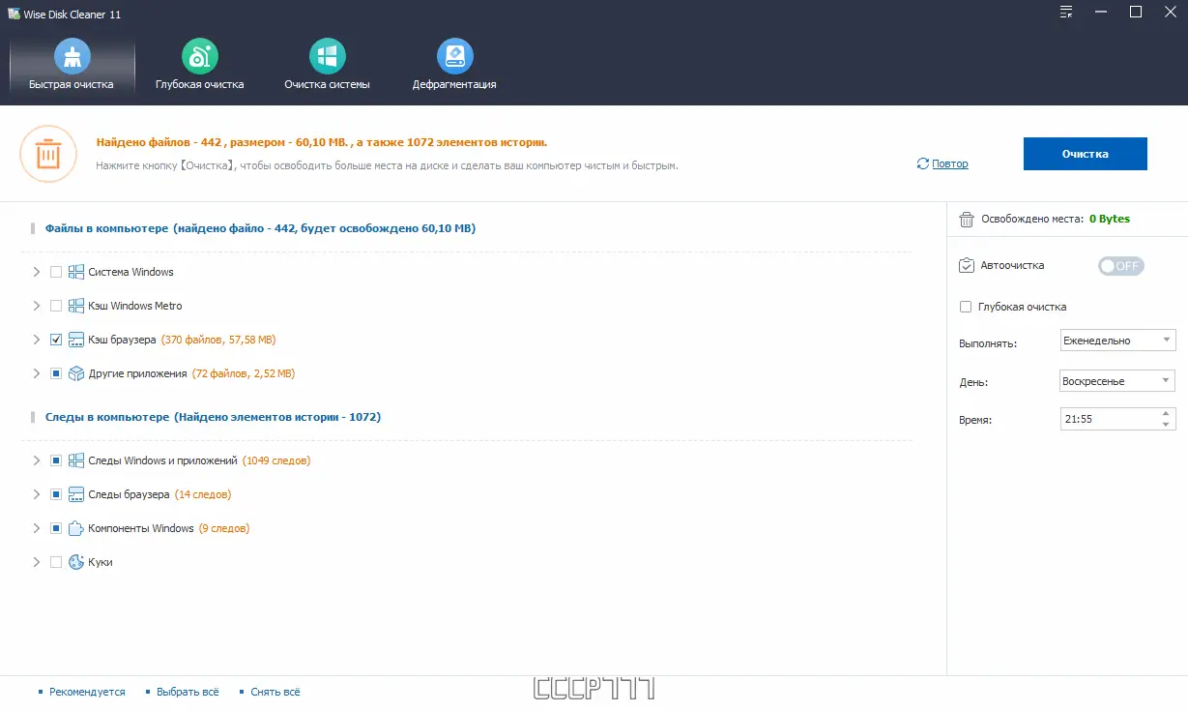Open the Быстрая очистка broom icon

coord(72,56)
